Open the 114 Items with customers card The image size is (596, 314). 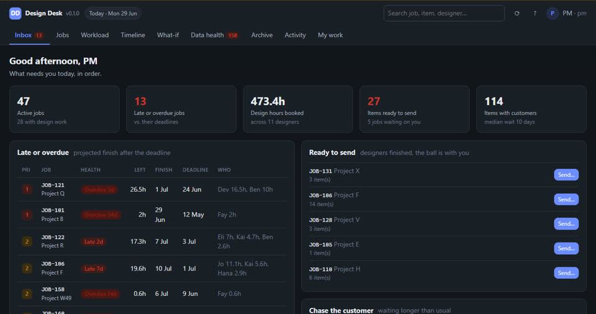click(x=531, y=109)
